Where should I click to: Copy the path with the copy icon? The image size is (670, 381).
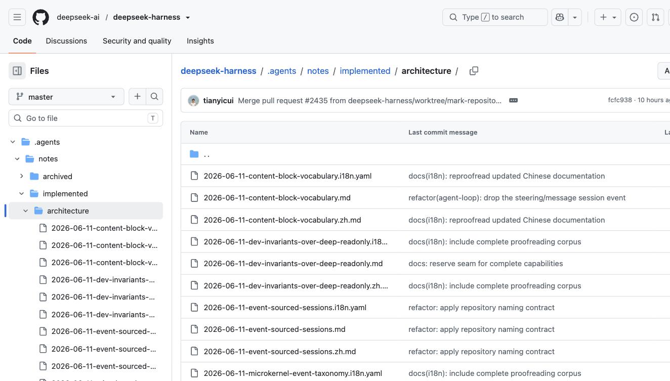(x=474, y=71)
